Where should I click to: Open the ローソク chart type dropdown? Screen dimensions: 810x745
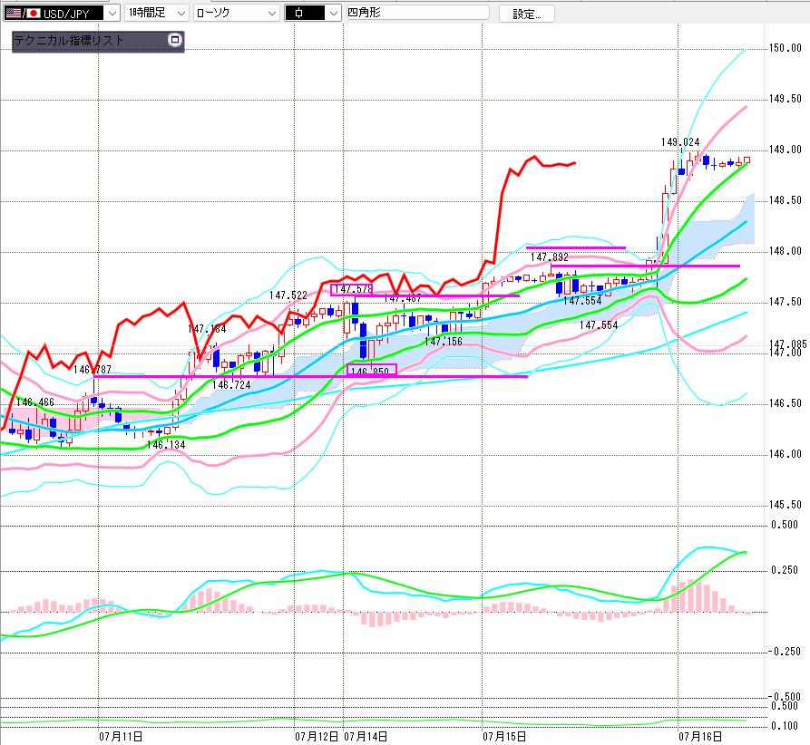click(x=237, y=13)
